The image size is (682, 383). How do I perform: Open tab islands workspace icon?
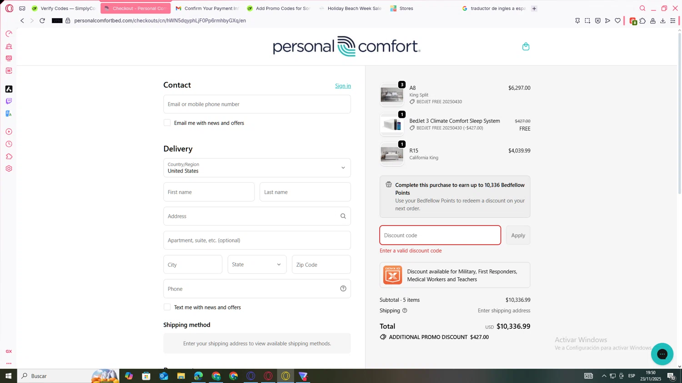[x=22, y=8]
